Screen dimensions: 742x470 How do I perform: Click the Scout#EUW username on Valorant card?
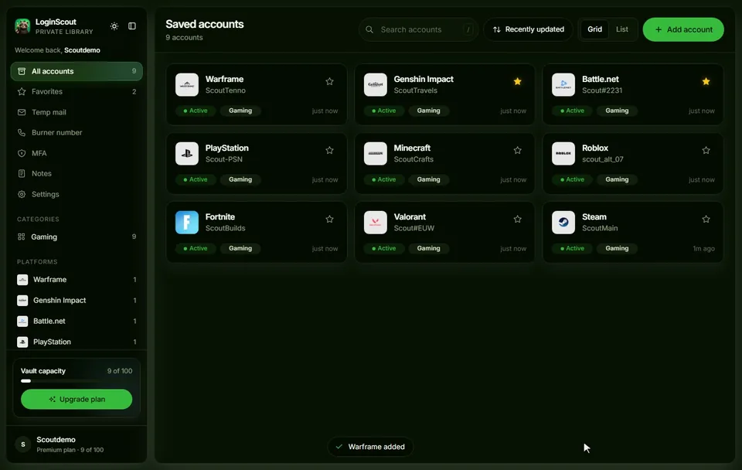(x=414, y=228)
